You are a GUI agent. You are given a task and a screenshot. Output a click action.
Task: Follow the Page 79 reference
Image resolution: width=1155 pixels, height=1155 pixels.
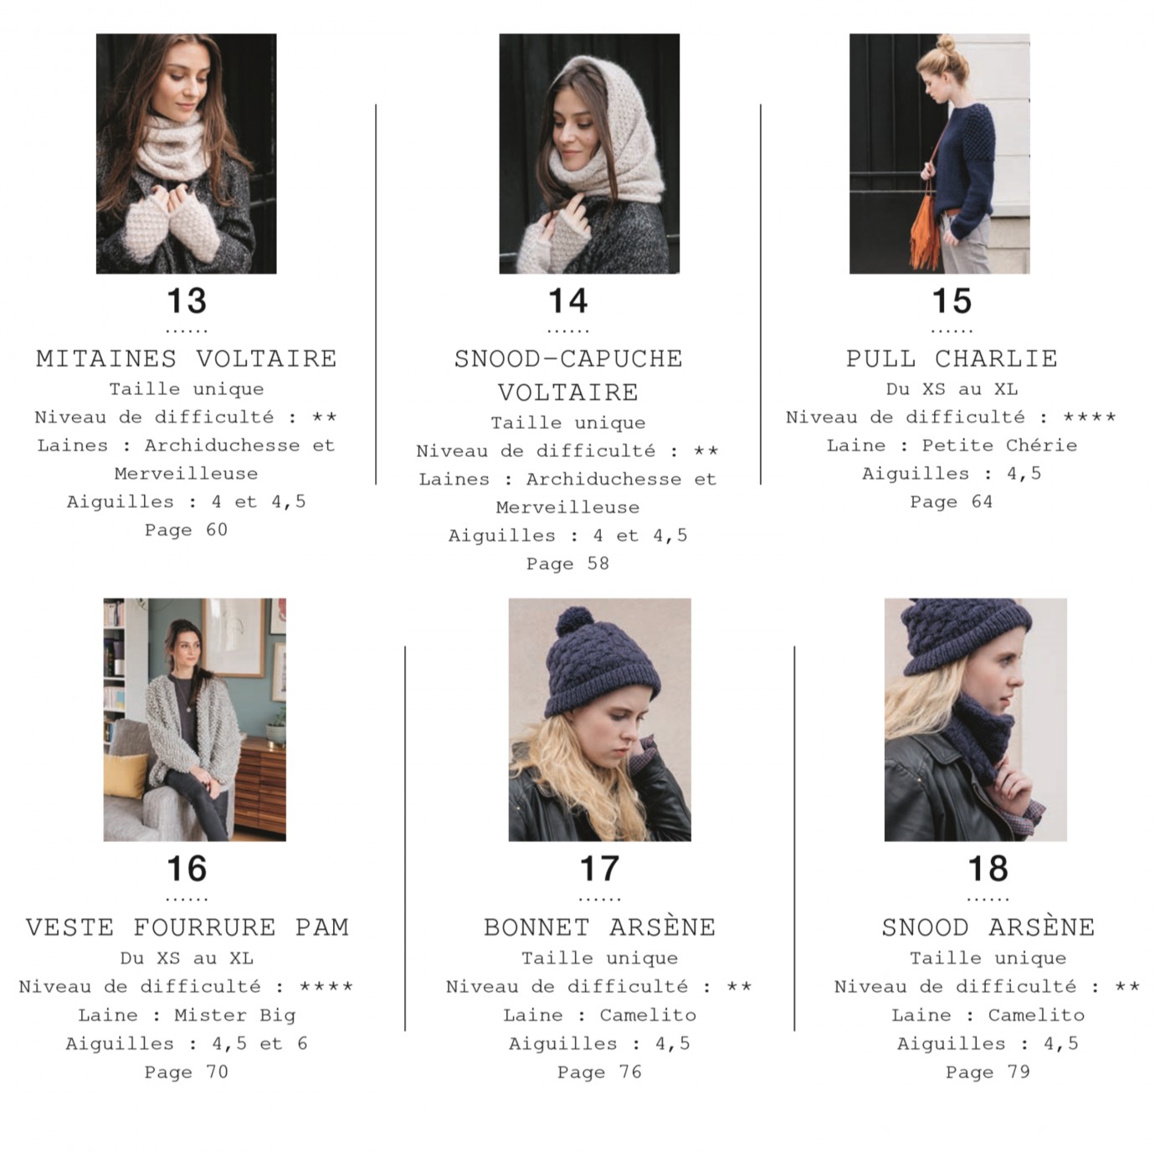point(988,1072)
